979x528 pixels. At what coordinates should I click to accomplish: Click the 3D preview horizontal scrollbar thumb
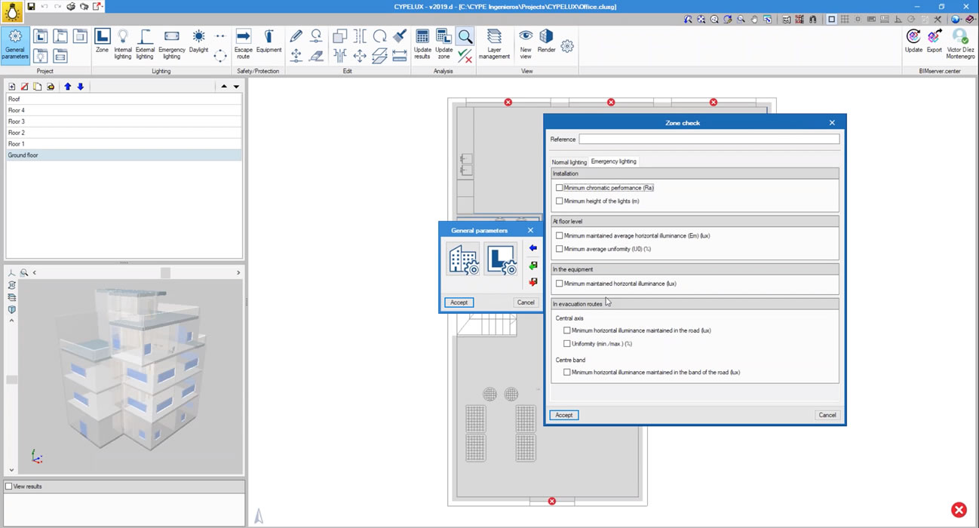(165, 273)
